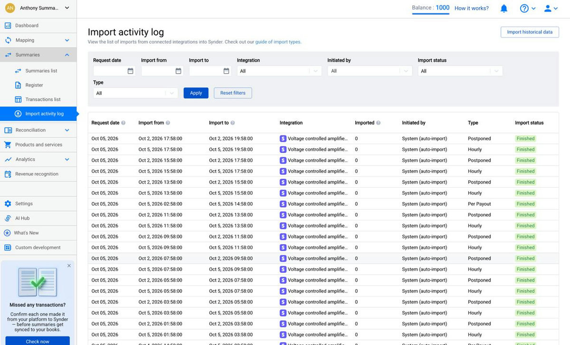
Task: Click the Type column header
Action: 473,123
